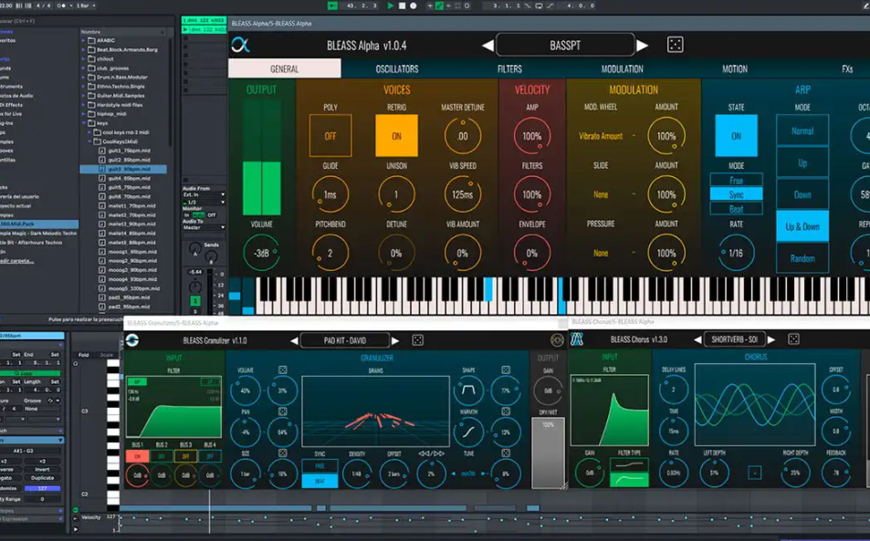Select the Normal ARP mode button
This screenshot has width=870, height=541.
click(802, 130)
